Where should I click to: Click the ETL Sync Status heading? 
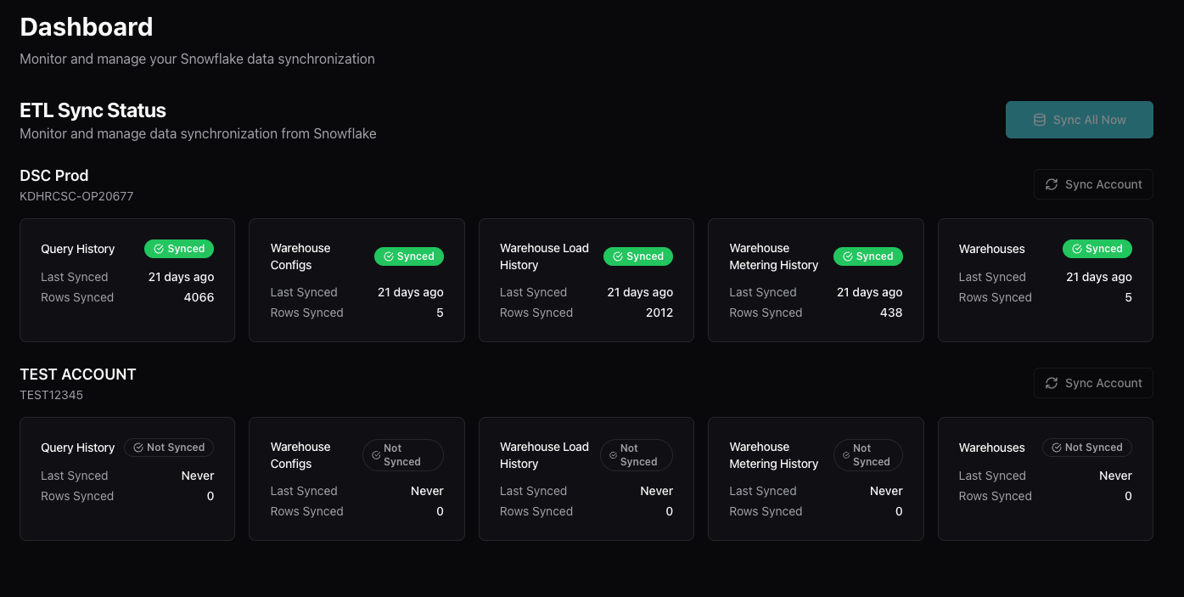(93, 110)
